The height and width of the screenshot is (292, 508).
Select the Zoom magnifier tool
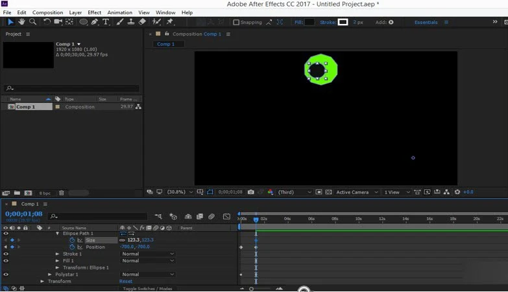tap(32, 21)
